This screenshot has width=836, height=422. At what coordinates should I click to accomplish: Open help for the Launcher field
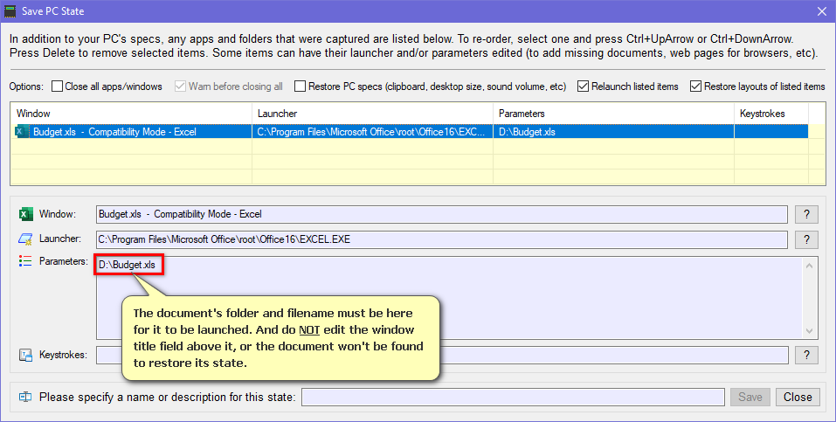click(x=807, y=240)
